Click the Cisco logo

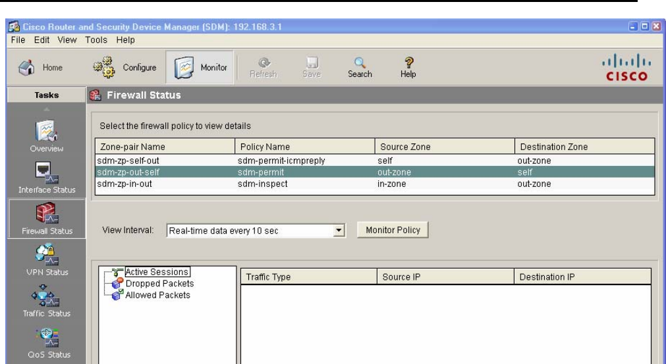click(x=626, y=67)
